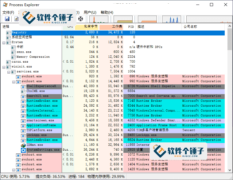The image size is (233, 180).
Task: Click the Registry process icon
Action: [x=9, y=33]
